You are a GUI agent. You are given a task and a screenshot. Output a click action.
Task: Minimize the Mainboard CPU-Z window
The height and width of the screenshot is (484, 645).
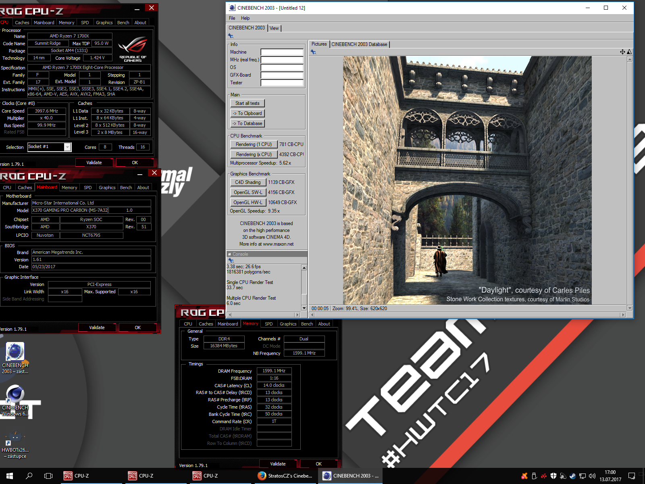140,174
